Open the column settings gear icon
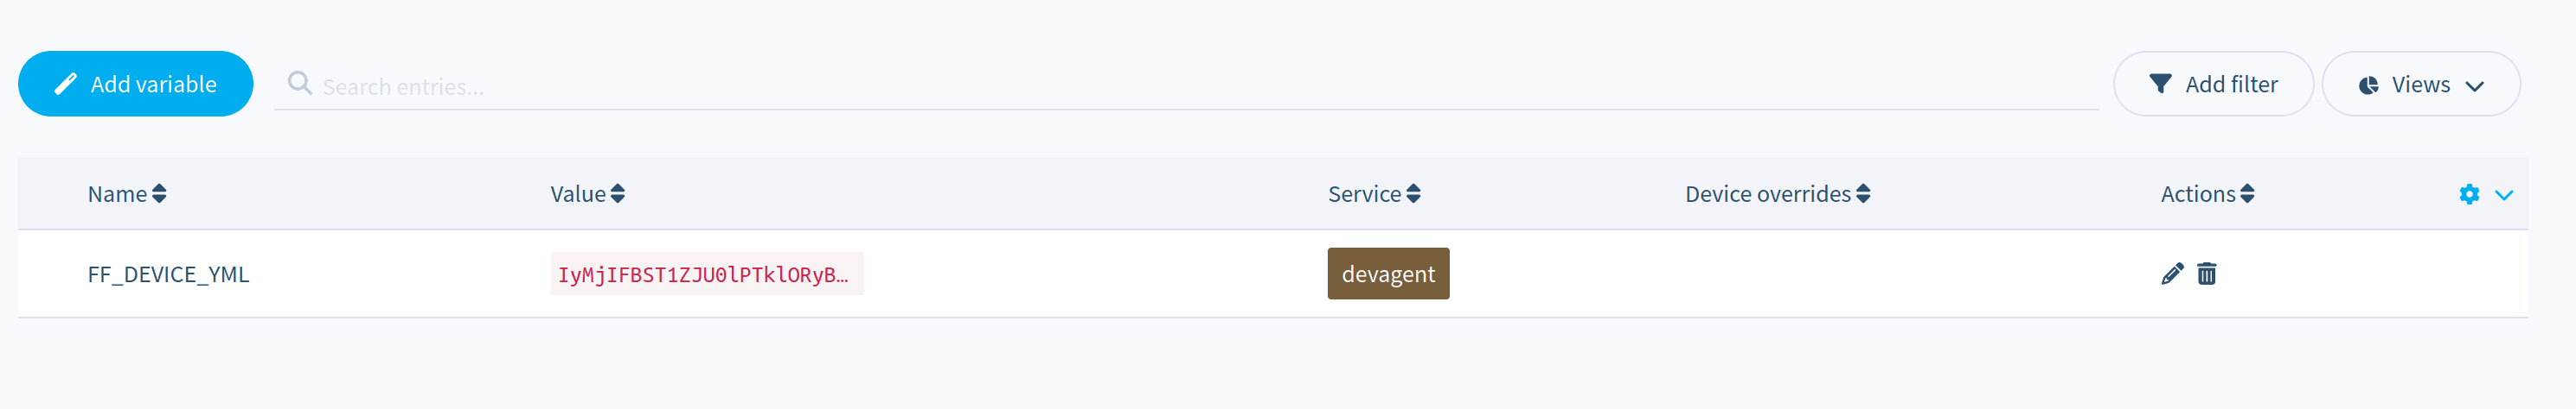 (x=2469, y=194)
